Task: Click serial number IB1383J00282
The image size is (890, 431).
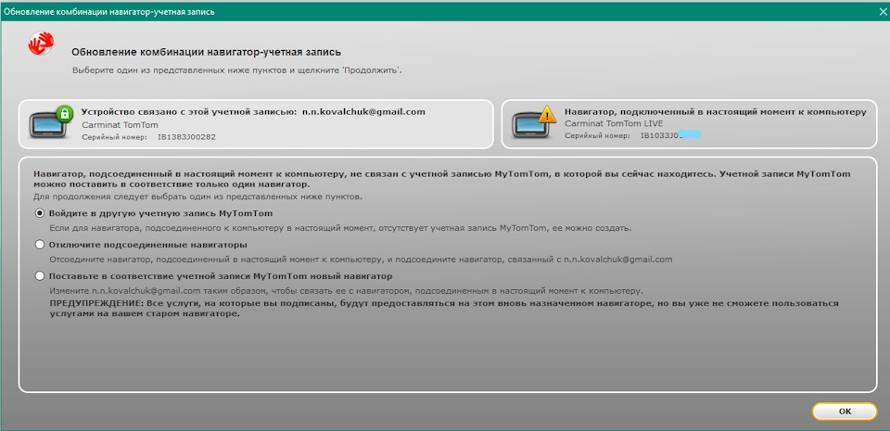Action: (x=186, y=137)
